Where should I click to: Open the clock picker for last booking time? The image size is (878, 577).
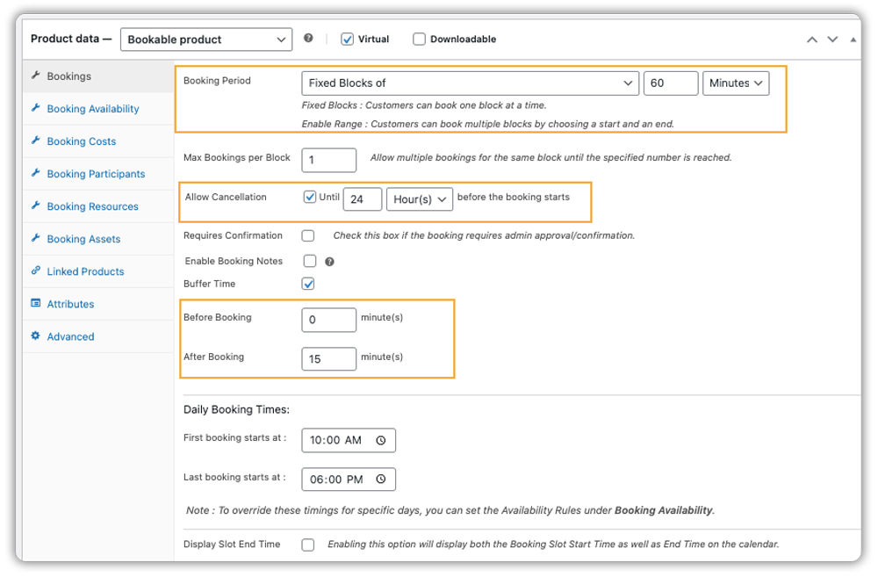pyautogui.click(x=380, y=480)
